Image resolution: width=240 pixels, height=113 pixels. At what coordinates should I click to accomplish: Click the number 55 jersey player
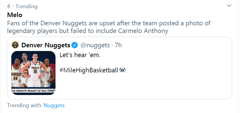(x=16, y=72)
